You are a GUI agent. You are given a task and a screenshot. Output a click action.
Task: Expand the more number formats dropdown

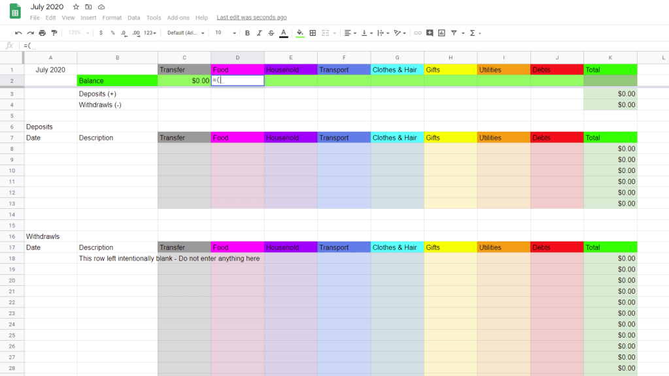point(150,33)
